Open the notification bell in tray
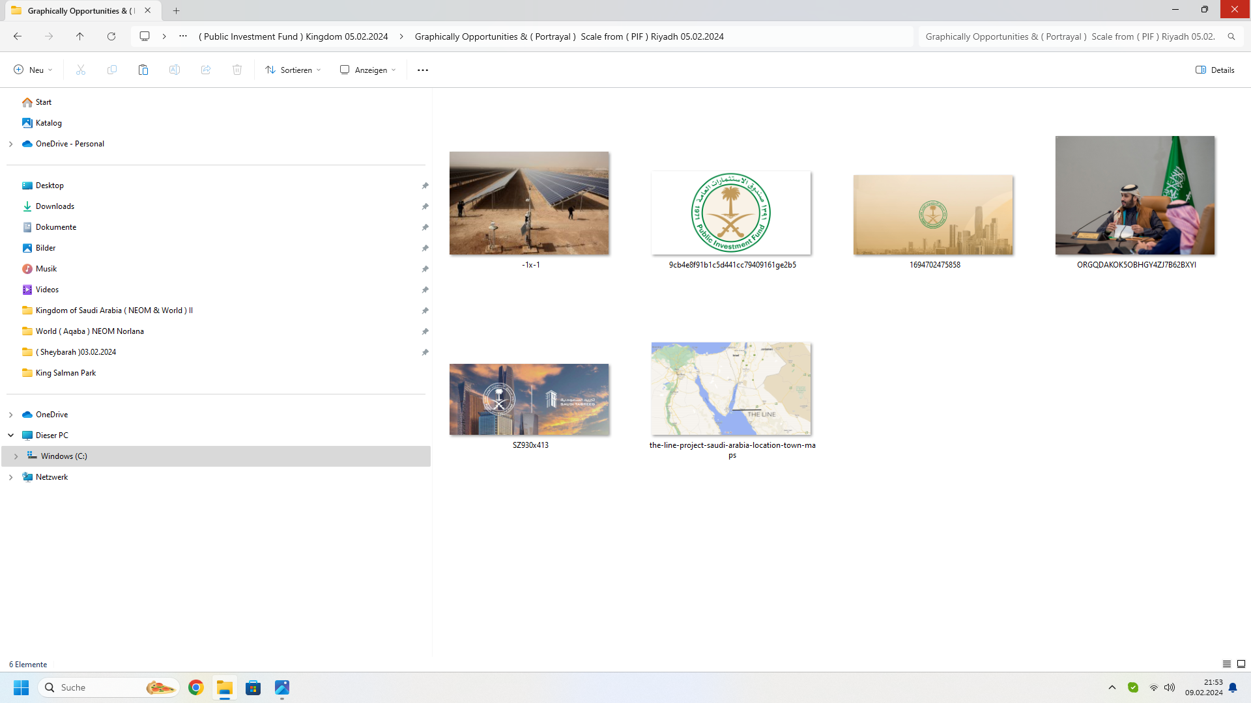This screenshot has width=1251, height=703. [x=1233, y=687]
